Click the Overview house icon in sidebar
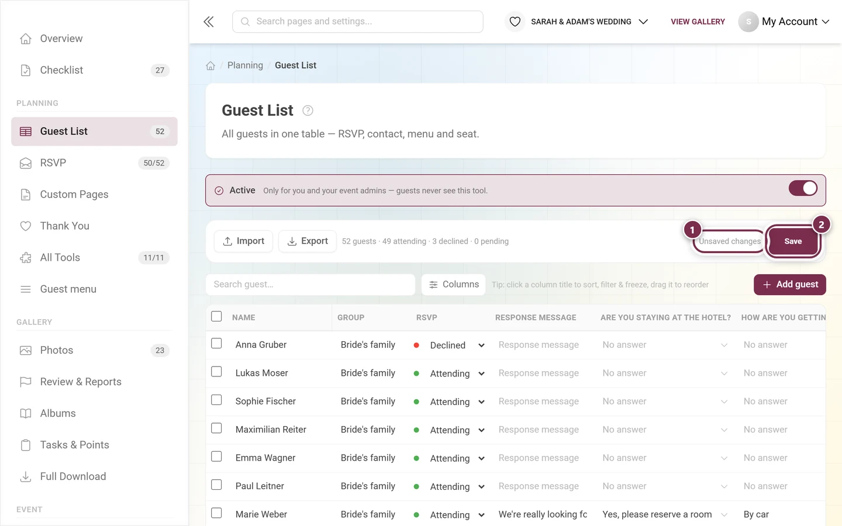 26,39
